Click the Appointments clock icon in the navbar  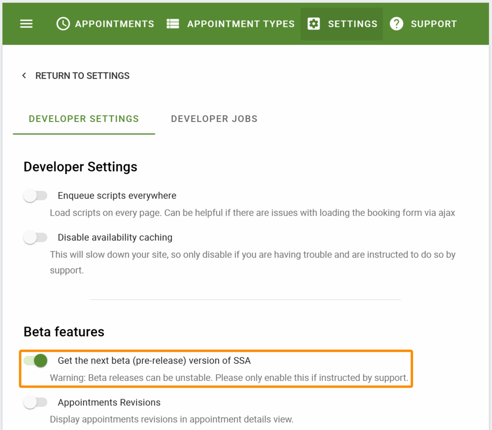[62, 23]
